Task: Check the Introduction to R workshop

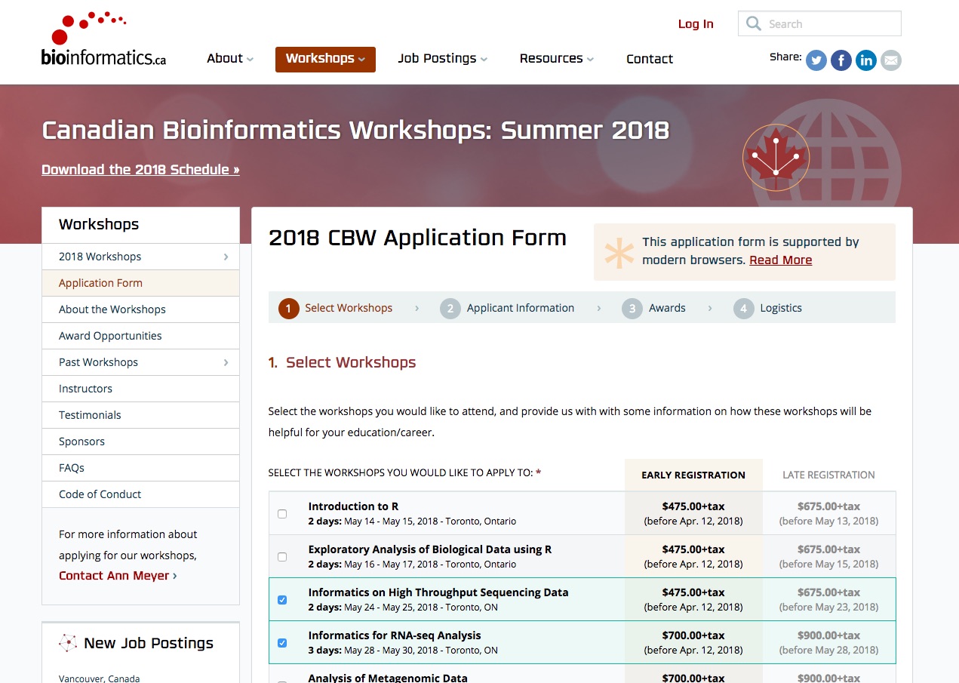Action: (282, 514)
